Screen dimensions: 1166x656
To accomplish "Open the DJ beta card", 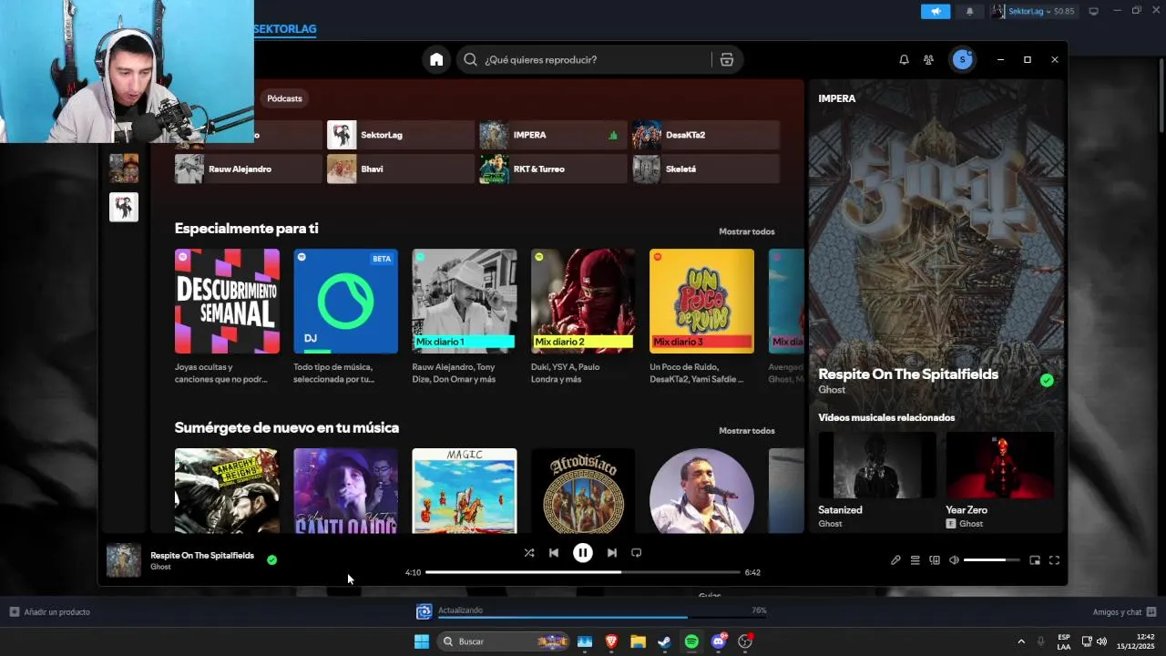I will tap(345, 317).
